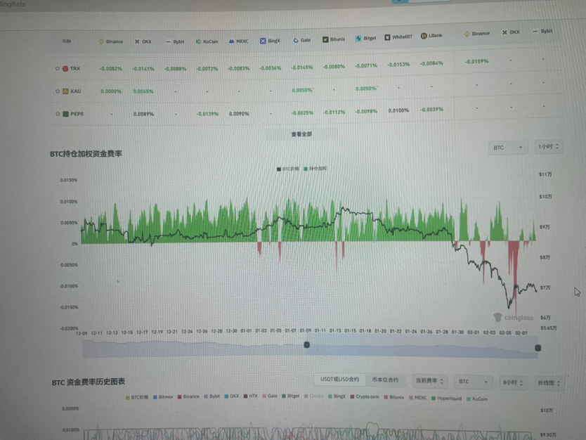Screen dimensions: 586x440
Task: Star the TRX row as favorite
Action: pos(58,68)
